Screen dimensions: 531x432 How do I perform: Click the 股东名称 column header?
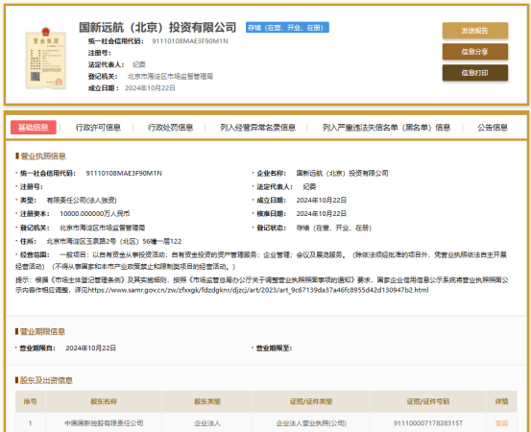(x=104, y=401)
